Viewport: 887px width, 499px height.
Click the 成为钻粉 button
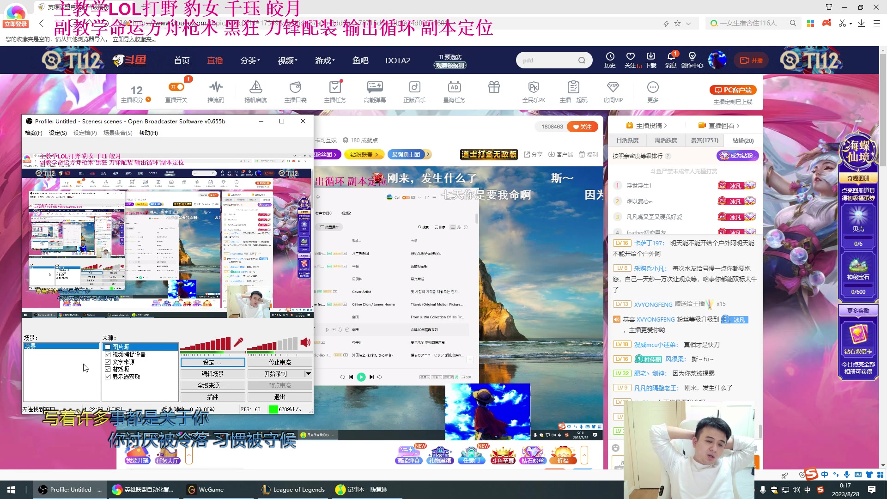click(738, 156)
